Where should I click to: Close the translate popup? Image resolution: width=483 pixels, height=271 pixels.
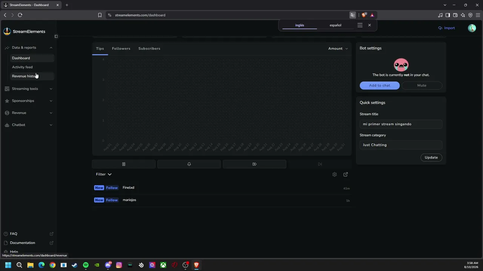click(369, 25)
